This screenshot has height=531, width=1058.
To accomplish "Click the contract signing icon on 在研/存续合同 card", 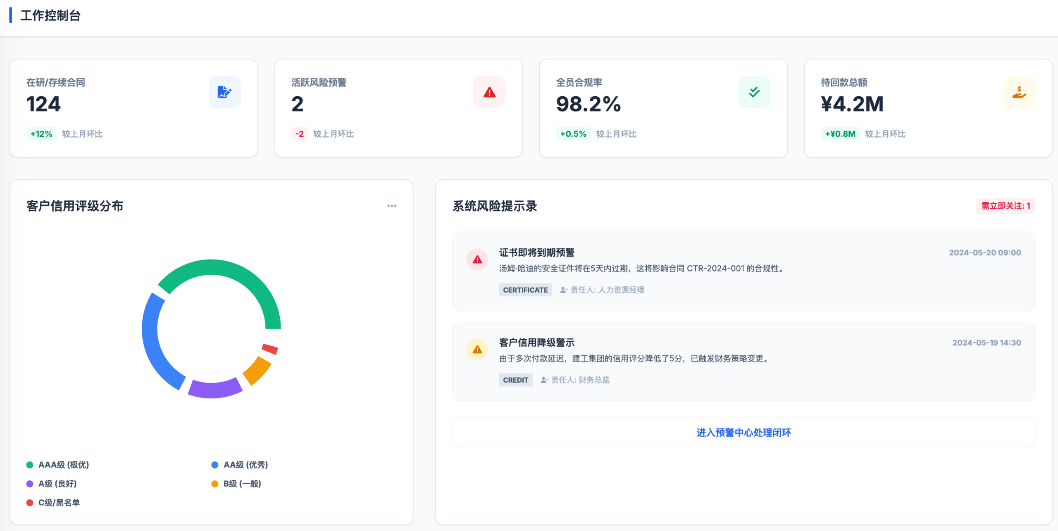I will coord(224,92).
